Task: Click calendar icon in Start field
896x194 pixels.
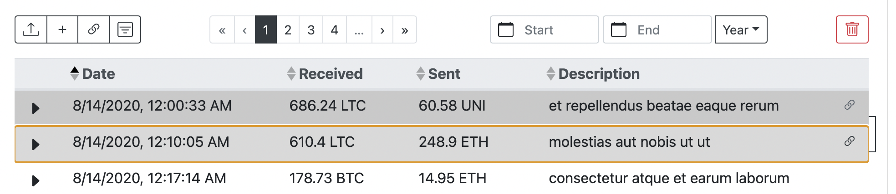Action: tap(506, 30)
